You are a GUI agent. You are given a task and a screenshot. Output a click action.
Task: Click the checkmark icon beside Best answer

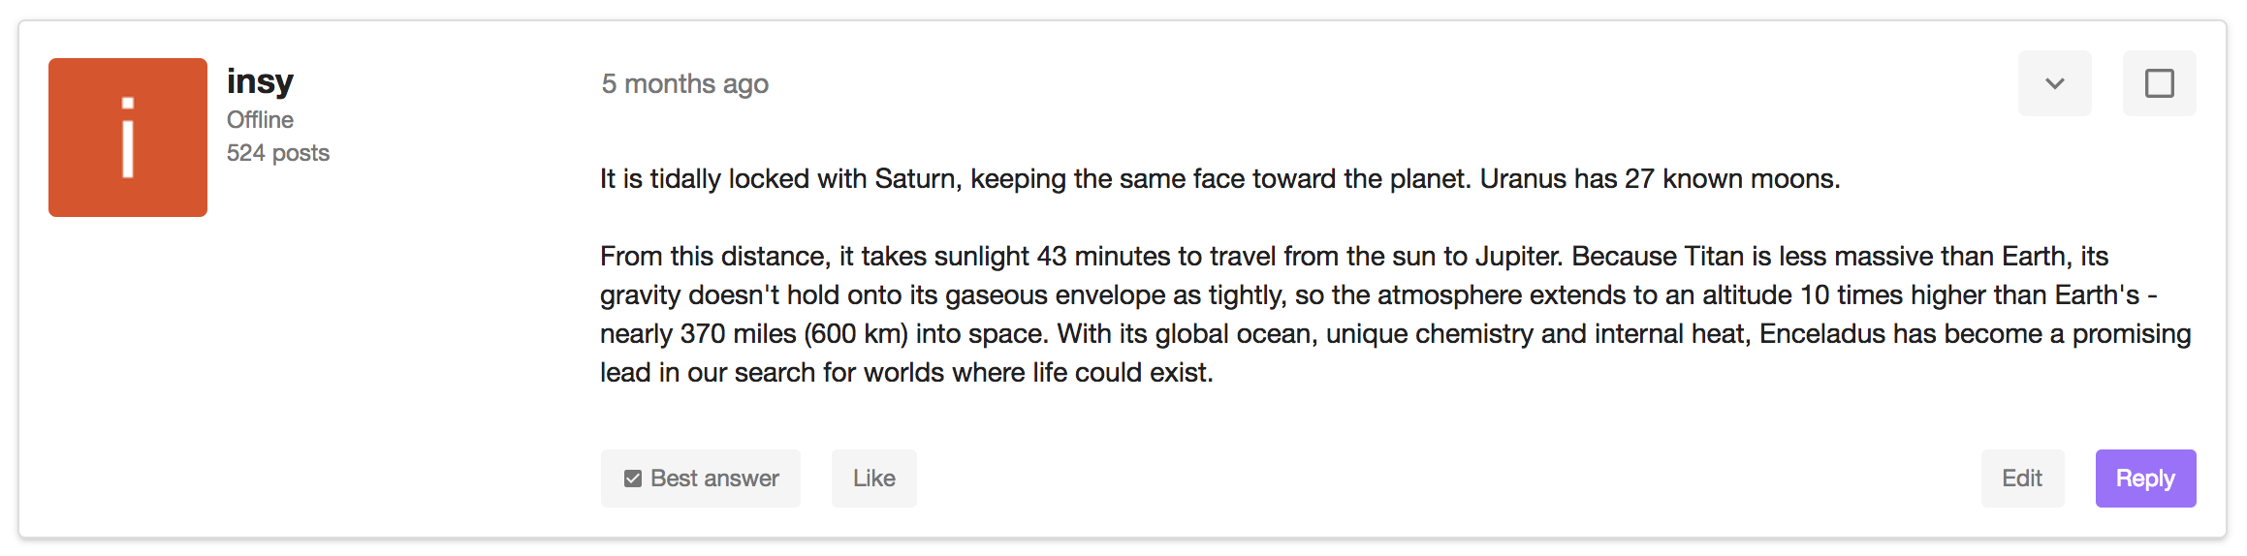coord(633,479)
